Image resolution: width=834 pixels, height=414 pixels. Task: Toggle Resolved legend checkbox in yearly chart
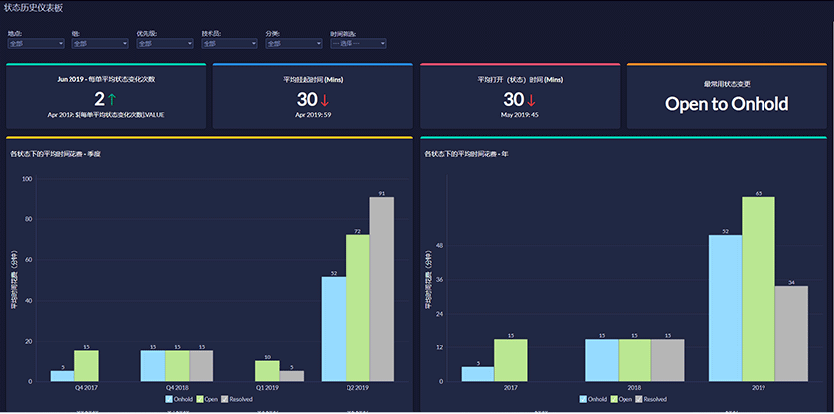[x=638, y=399]
